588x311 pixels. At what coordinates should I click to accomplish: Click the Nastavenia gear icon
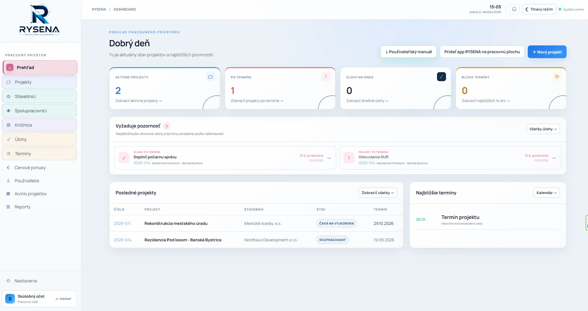(x=8, y=281)
